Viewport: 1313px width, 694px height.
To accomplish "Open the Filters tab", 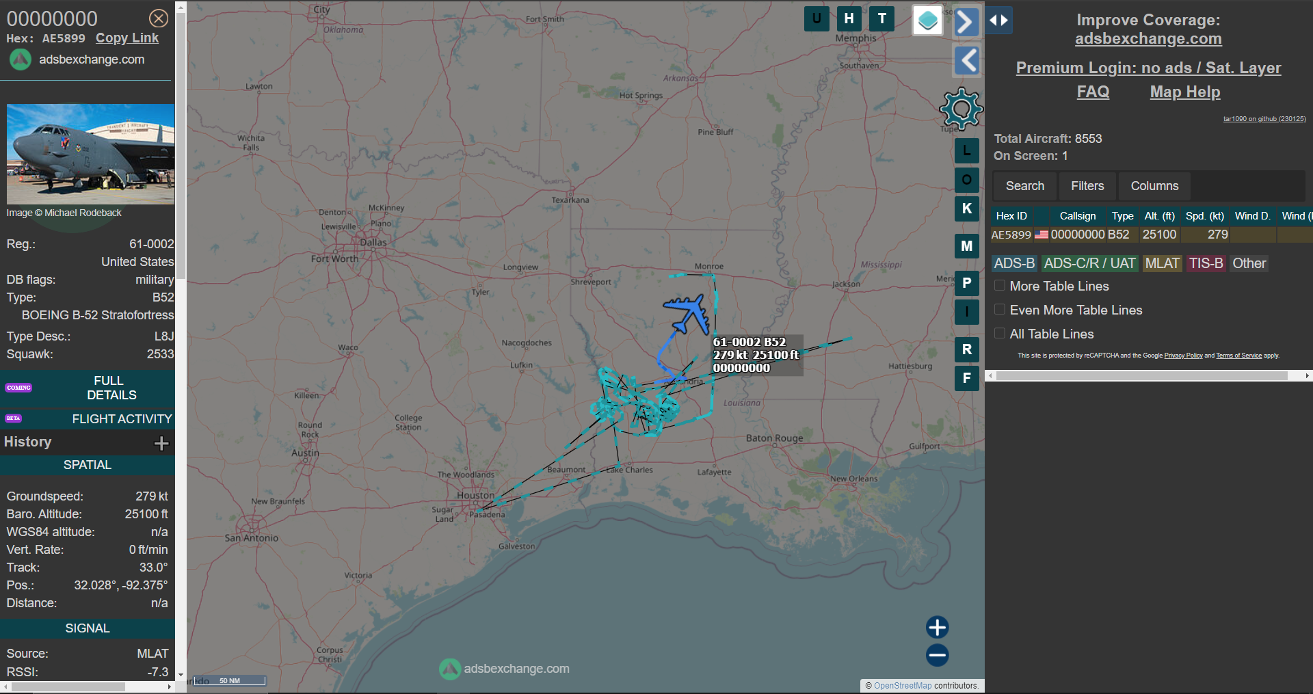I will point(1087,186).
